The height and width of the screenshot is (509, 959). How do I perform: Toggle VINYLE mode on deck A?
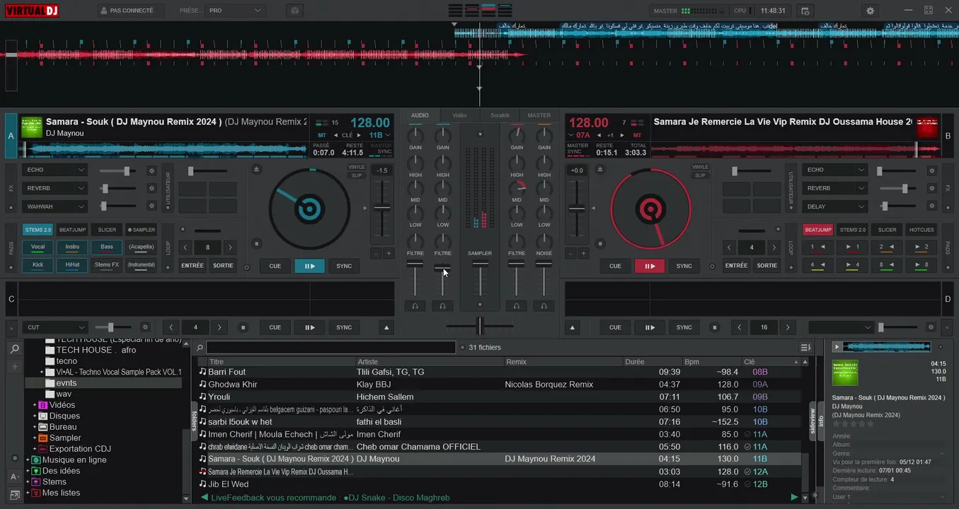pos(357,168)
